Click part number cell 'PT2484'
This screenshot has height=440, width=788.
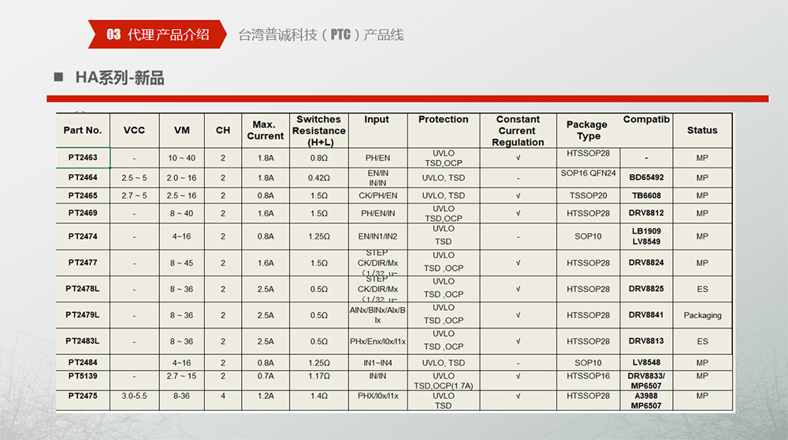83,362
